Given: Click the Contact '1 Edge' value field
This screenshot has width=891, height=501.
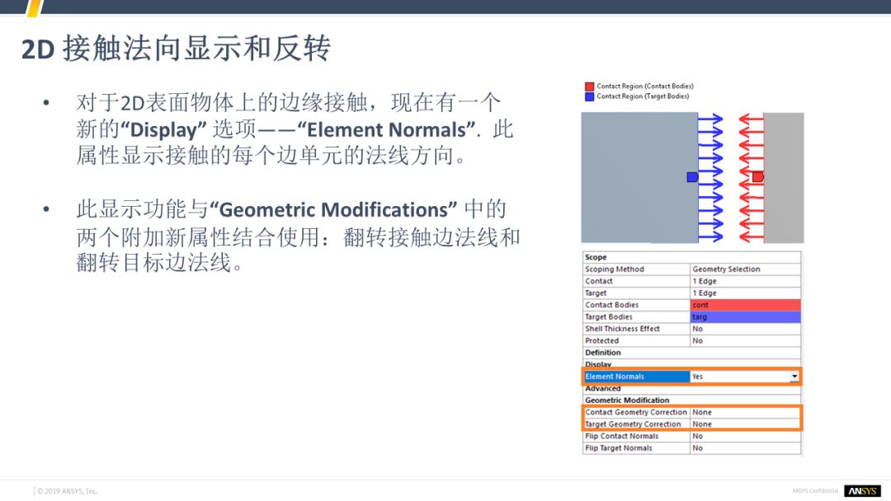Looking at the screenshot, I should (x=745, y=281).
